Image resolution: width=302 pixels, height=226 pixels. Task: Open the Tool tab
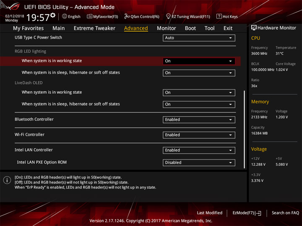point(210,28)
